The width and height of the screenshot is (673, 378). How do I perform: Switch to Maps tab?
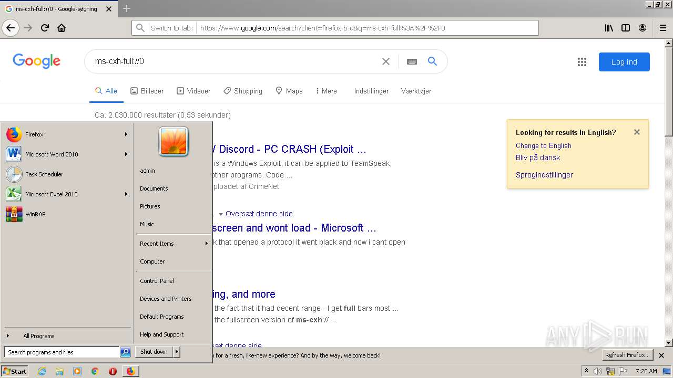289,91
